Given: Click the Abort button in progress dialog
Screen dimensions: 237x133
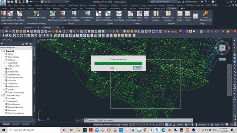Looking at the screenshot, I should point(137,68).
